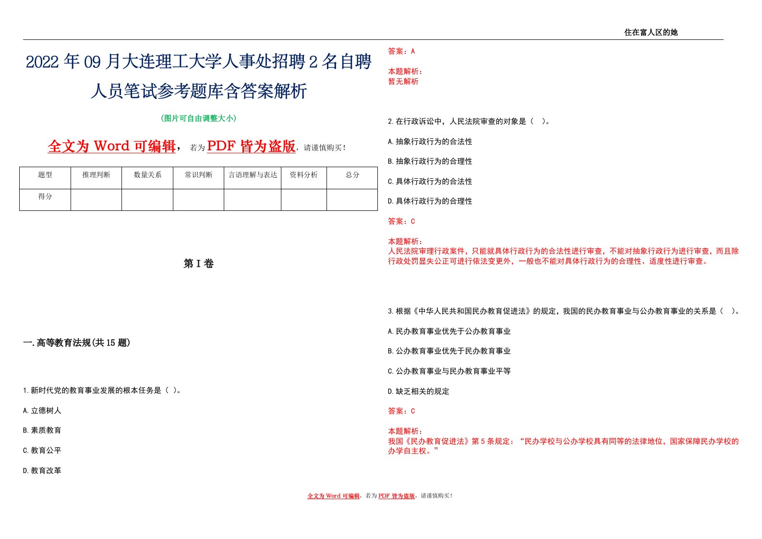Click question 2 text about 行政诉讼
Image resolution: width=762 pixels, height=539 pixels.
[x=469, y=122]
